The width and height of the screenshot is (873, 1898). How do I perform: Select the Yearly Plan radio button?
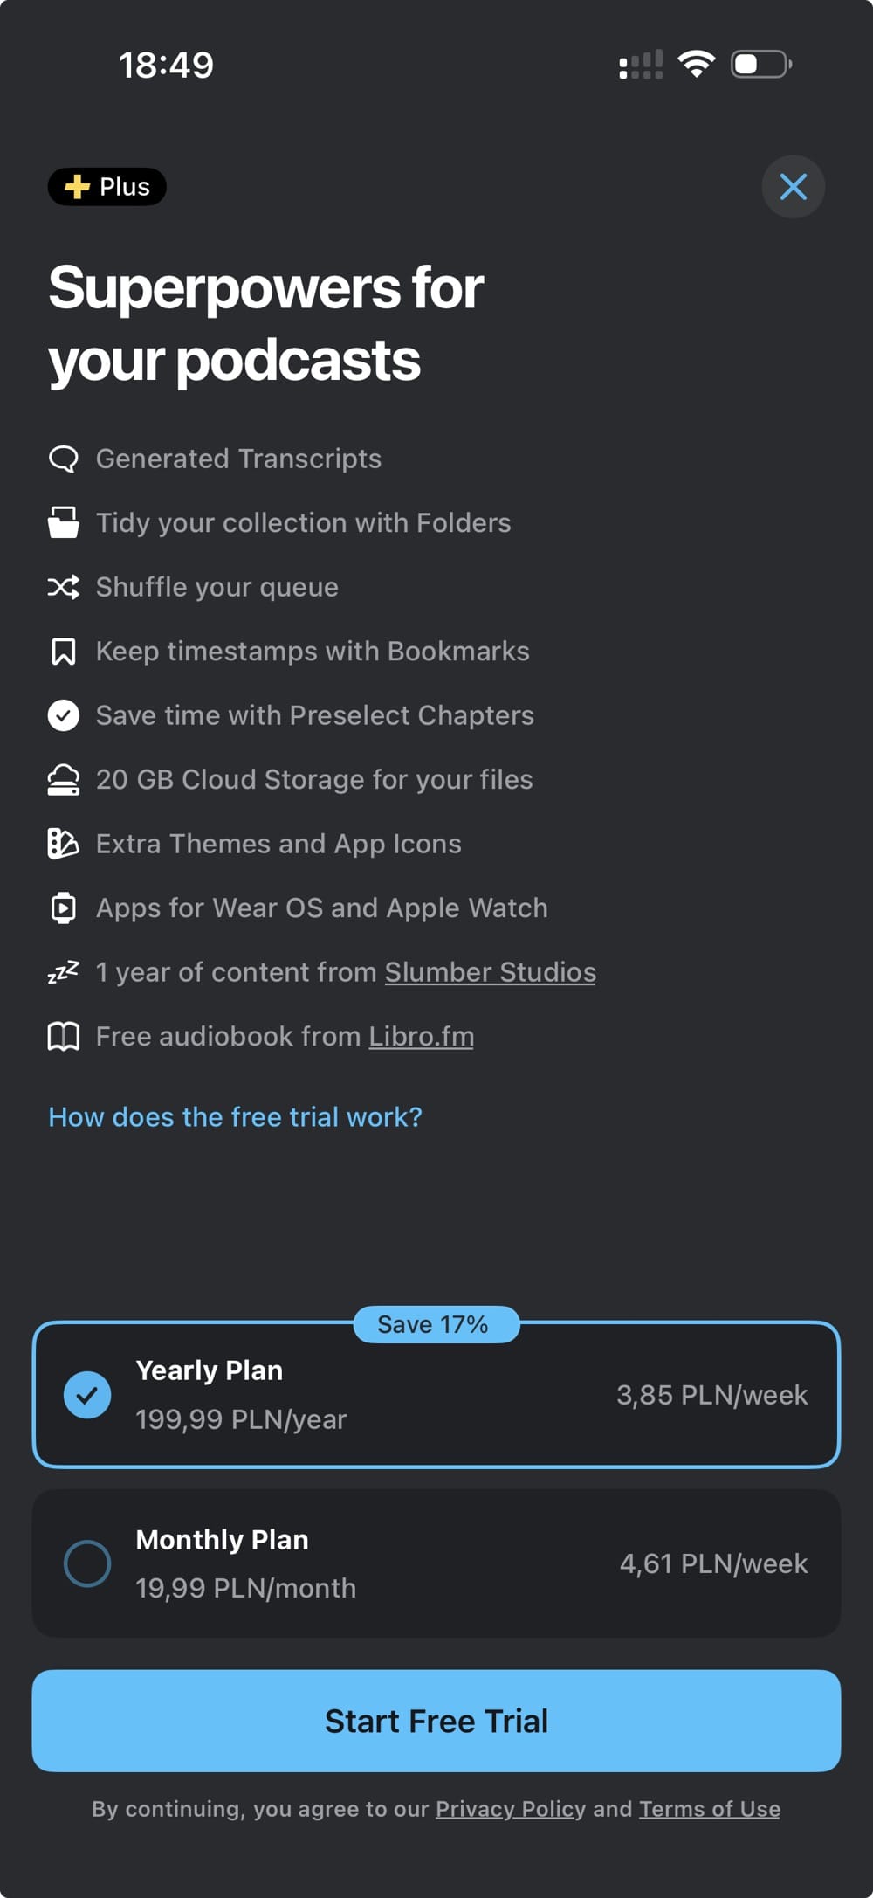[x=87, y=1395]
